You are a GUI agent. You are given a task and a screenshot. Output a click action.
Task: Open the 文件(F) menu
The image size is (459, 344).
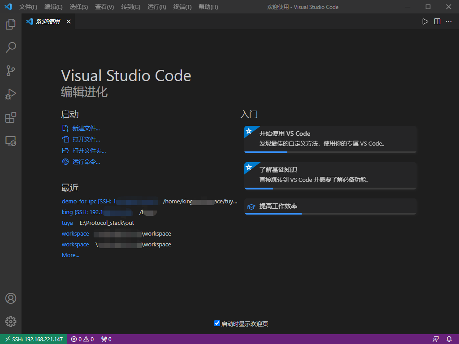pos(28,7)
